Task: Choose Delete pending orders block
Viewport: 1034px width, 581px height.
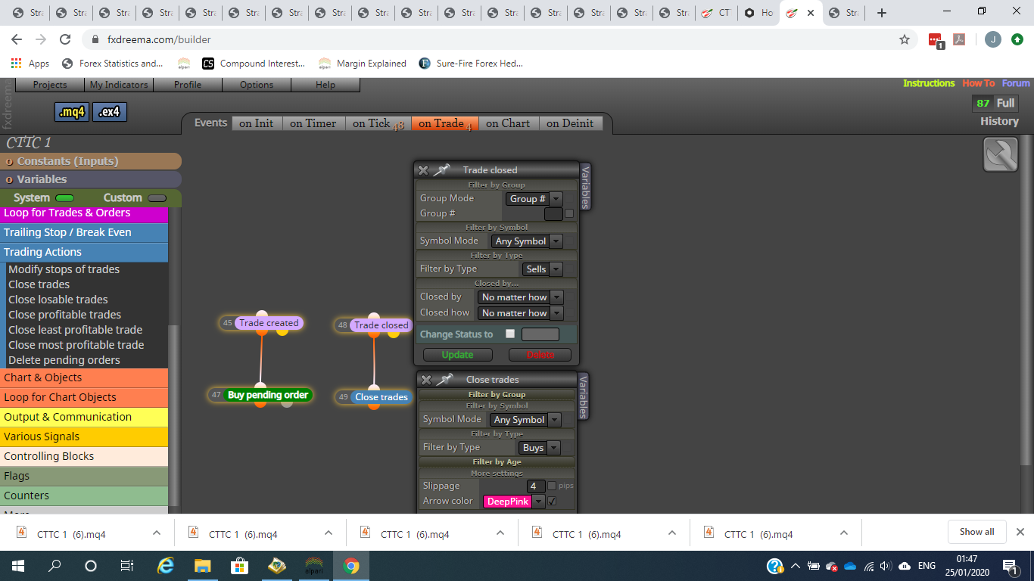Action: 64,360
